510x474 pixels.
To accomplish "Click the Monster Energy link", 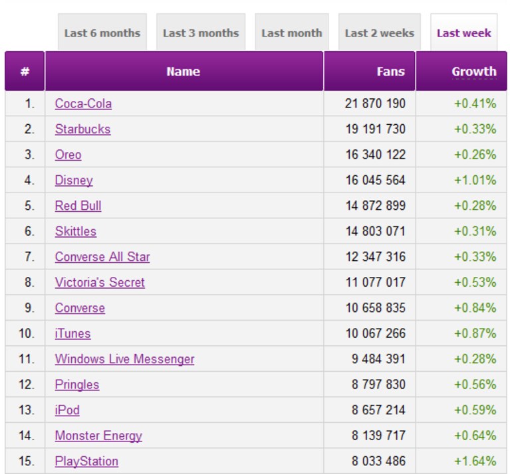I will pos(98,435).
